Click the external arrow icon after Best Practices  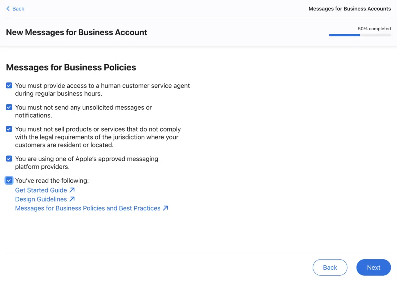click(166, 208)
